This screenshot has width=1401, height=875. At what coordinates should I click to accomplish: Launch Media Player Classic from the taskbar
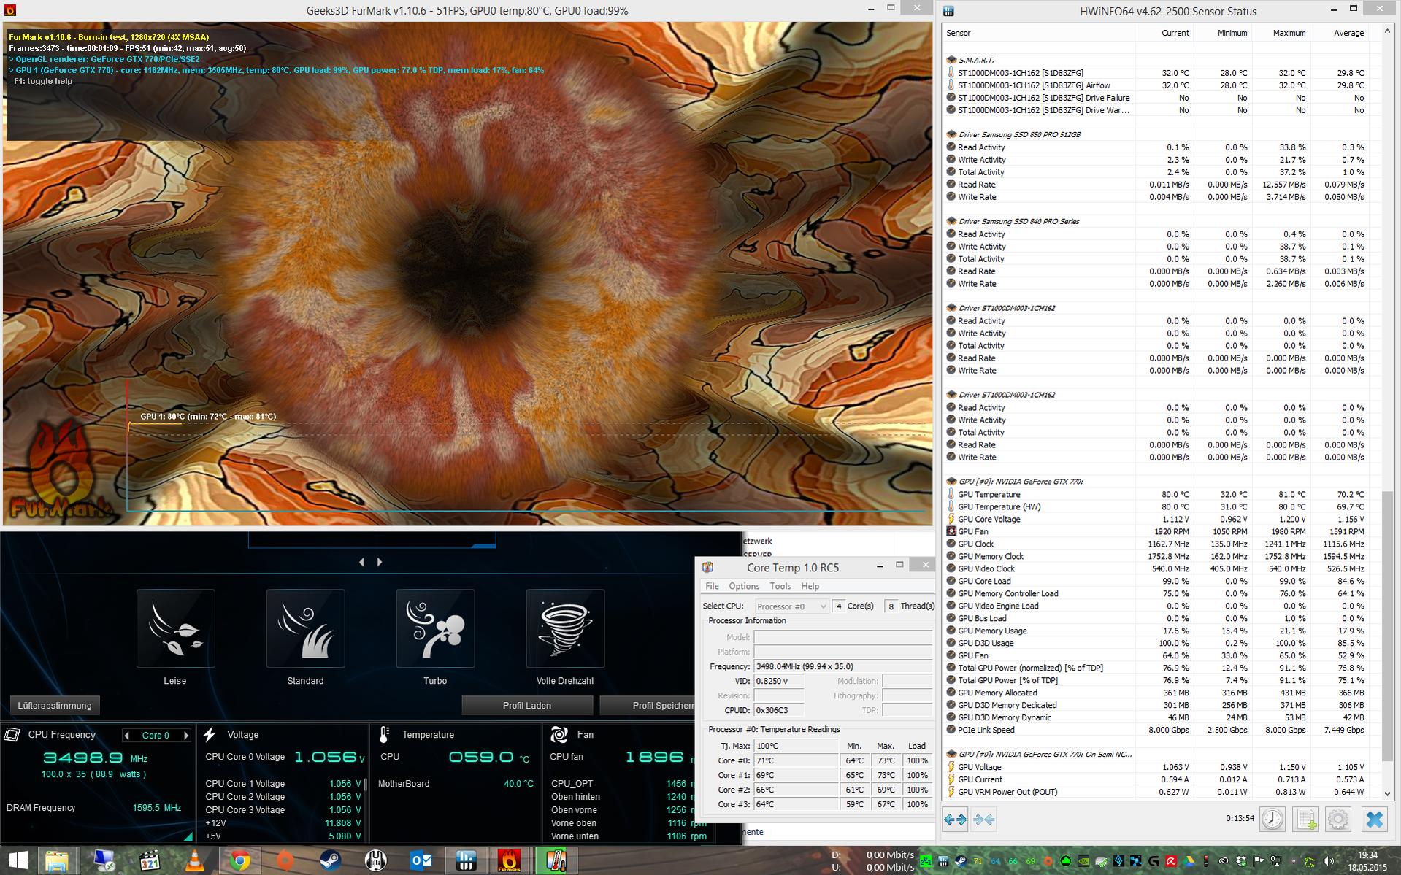tap(149, 861)
